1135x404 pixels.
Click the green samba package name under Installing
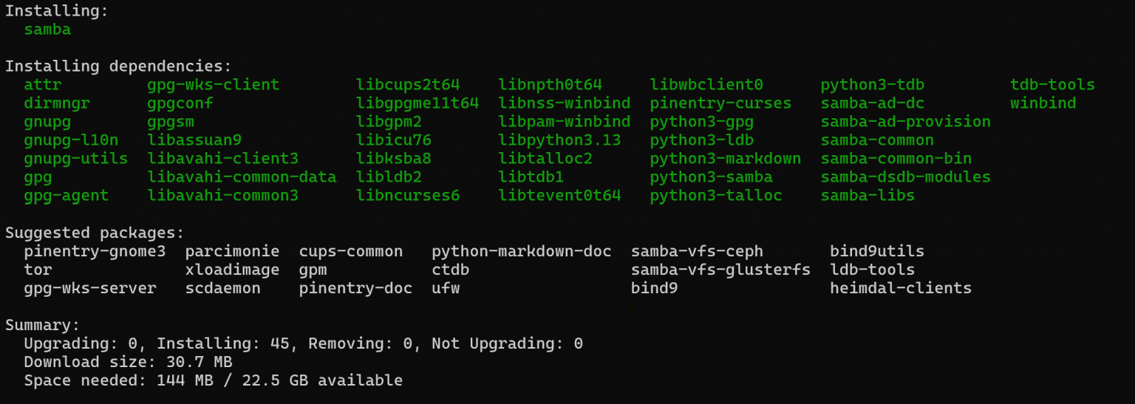[47, 30]
